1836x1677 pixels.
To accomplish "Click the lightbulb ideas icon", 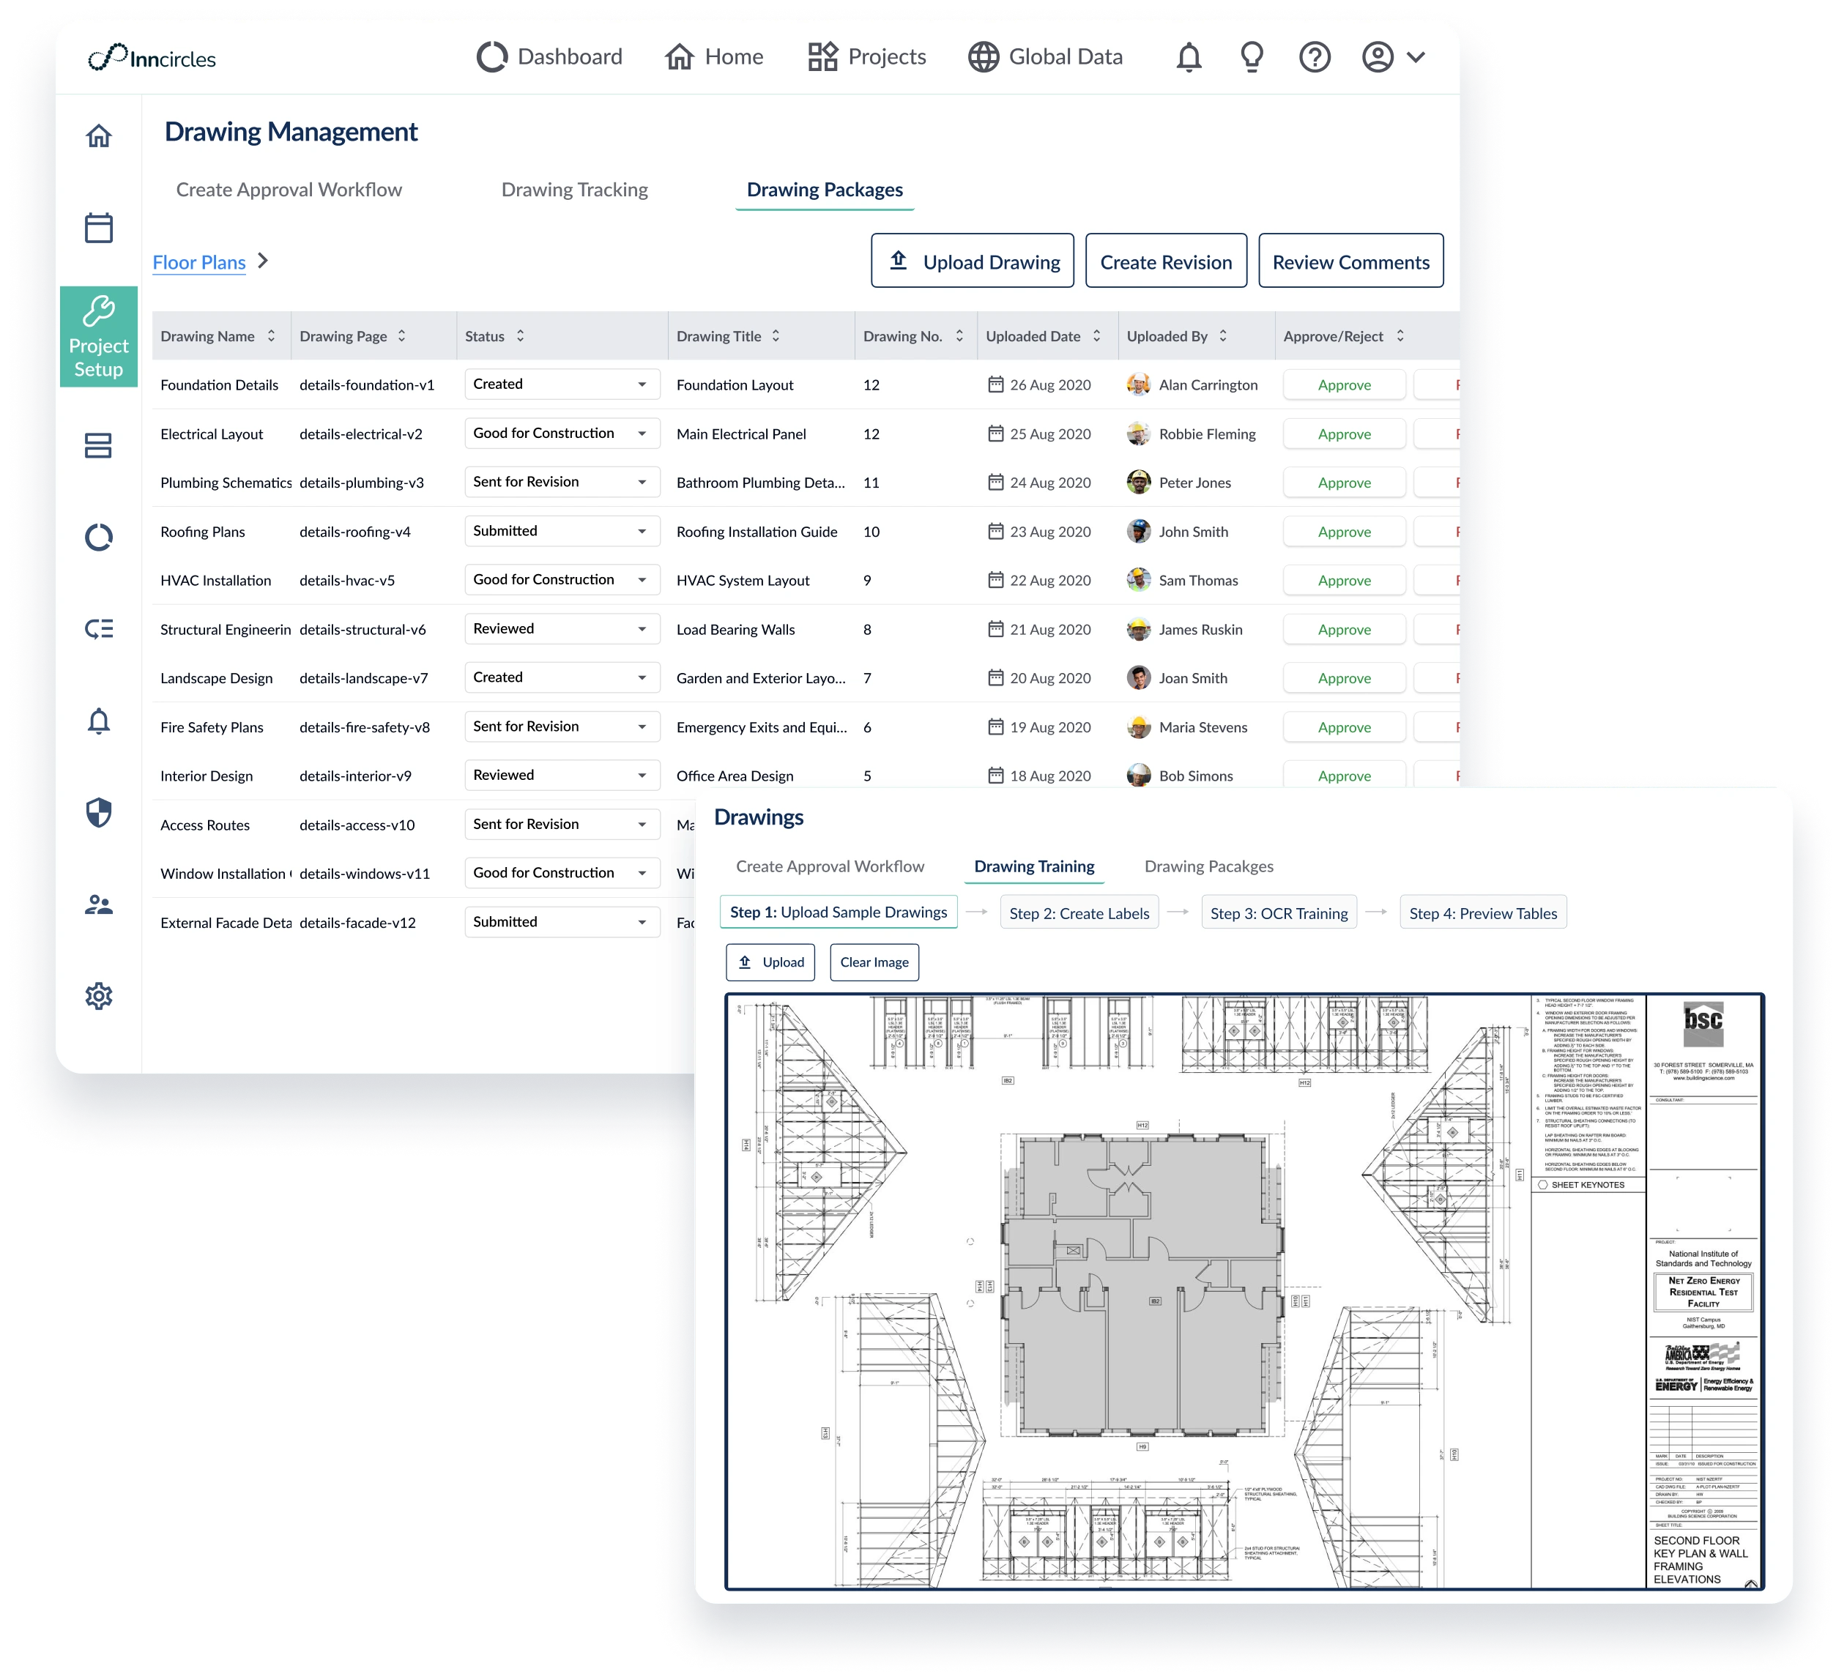I will 1252,57.
